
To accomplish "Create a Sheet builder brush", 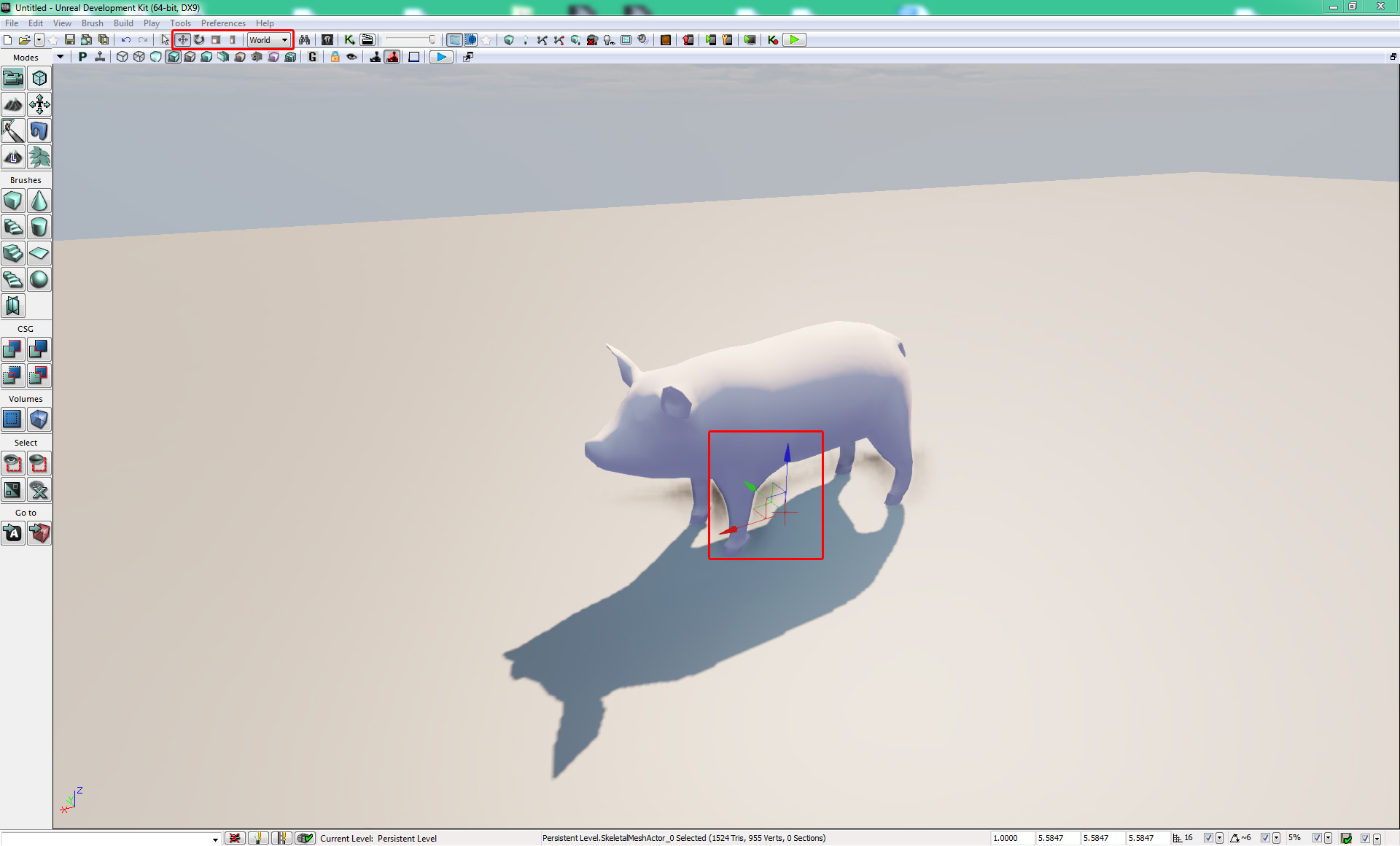I will (x=39, y=253).
